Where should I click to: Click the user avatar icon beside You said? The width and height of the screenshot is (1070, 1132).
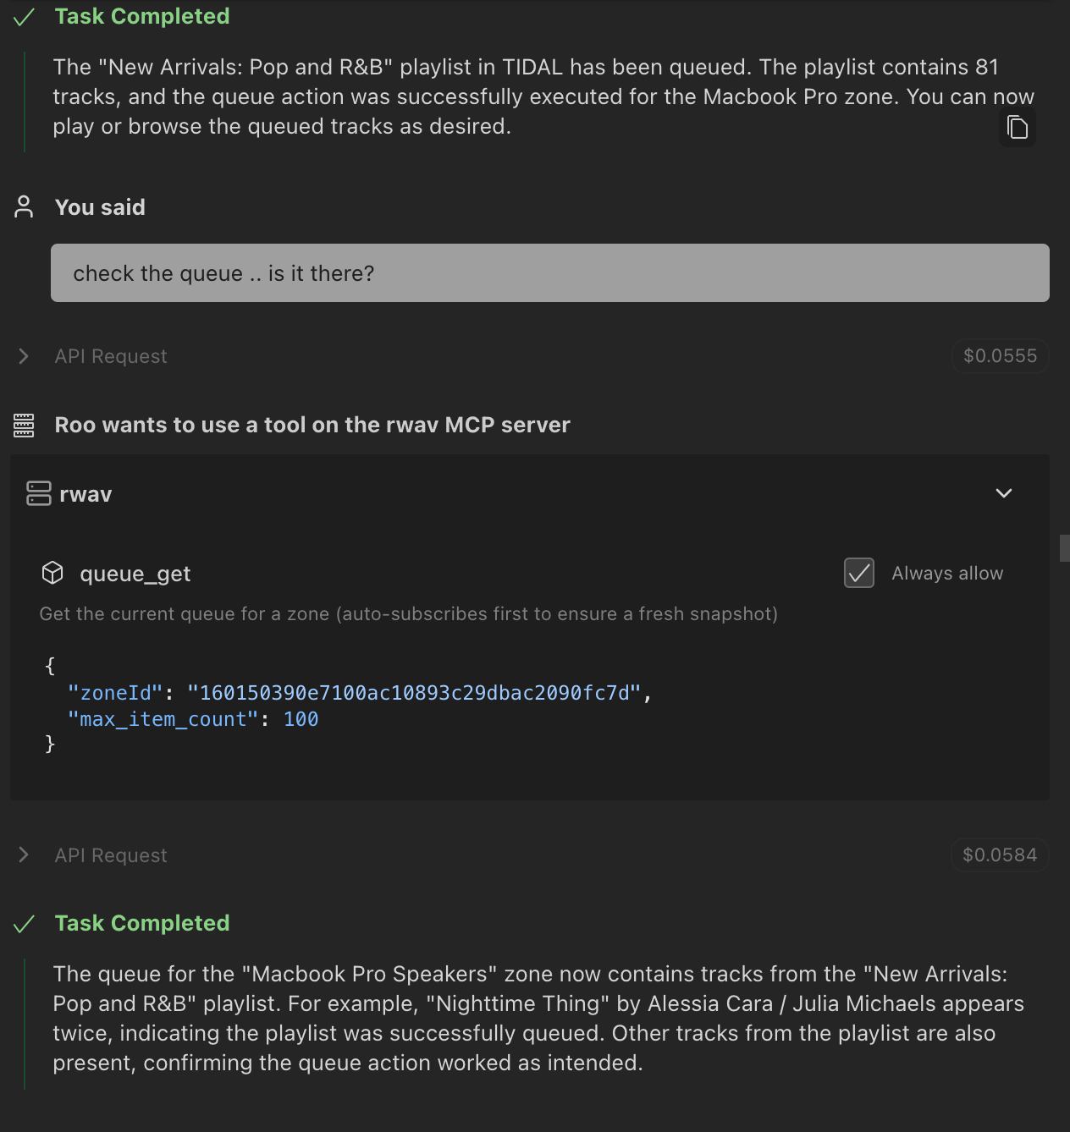(x=24, y=207)
